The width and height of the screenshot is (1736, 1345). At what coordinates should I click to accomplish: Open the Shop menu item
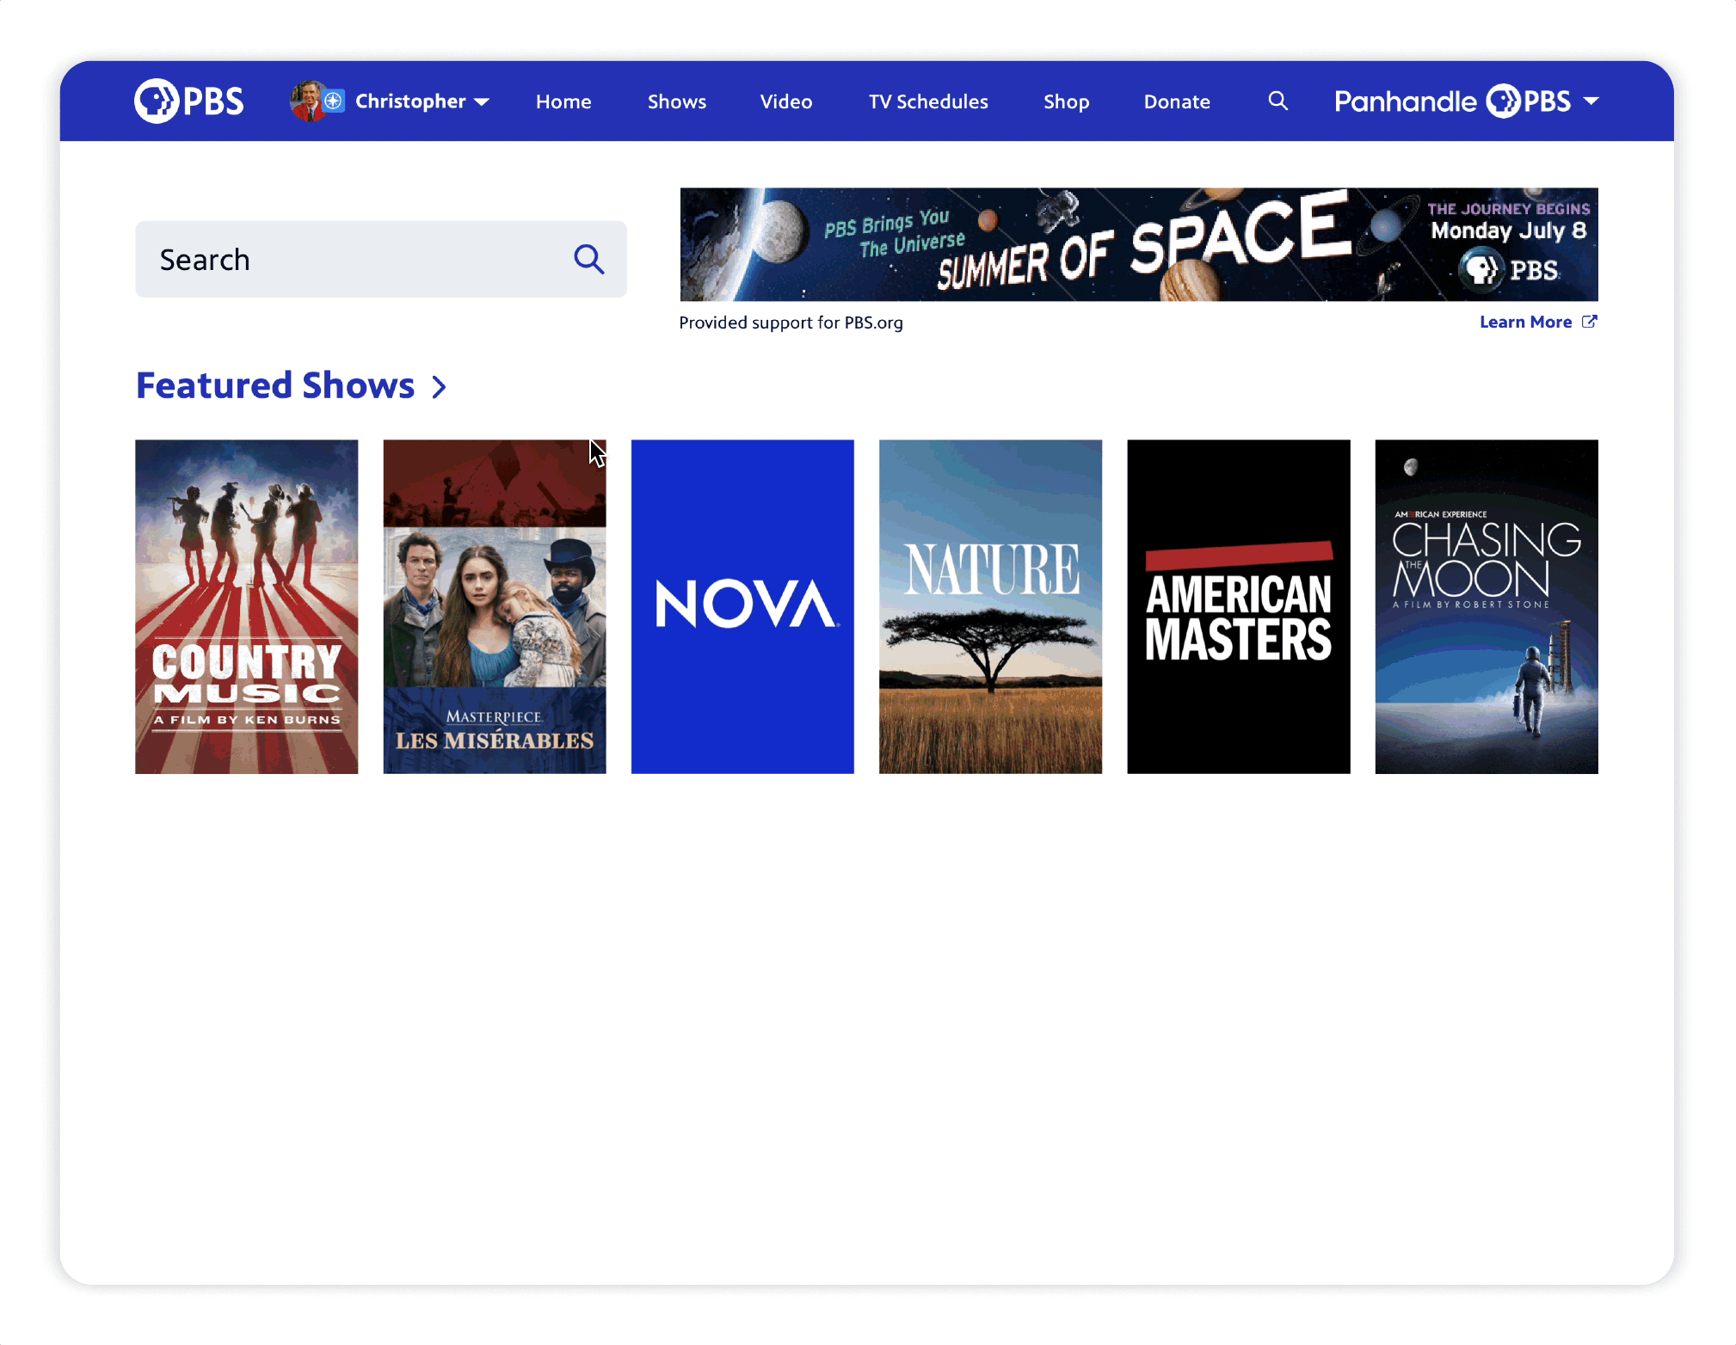(1067, 101)
